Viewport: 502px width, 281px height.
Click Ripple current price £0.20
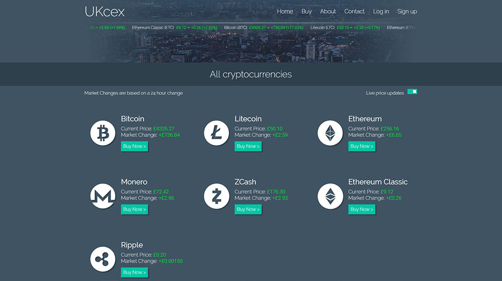160,255
